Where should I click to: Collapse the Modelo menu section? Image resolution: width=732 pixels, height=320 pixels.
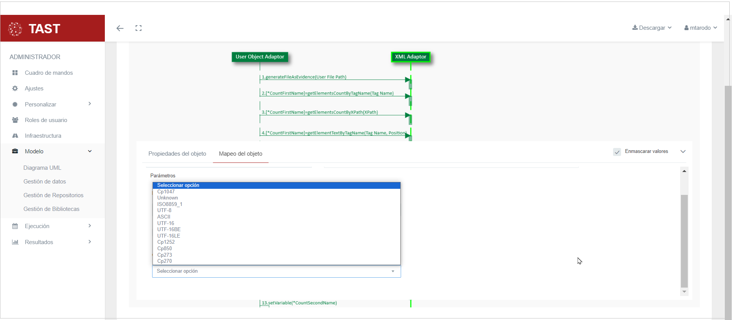(x=90, y=151)
